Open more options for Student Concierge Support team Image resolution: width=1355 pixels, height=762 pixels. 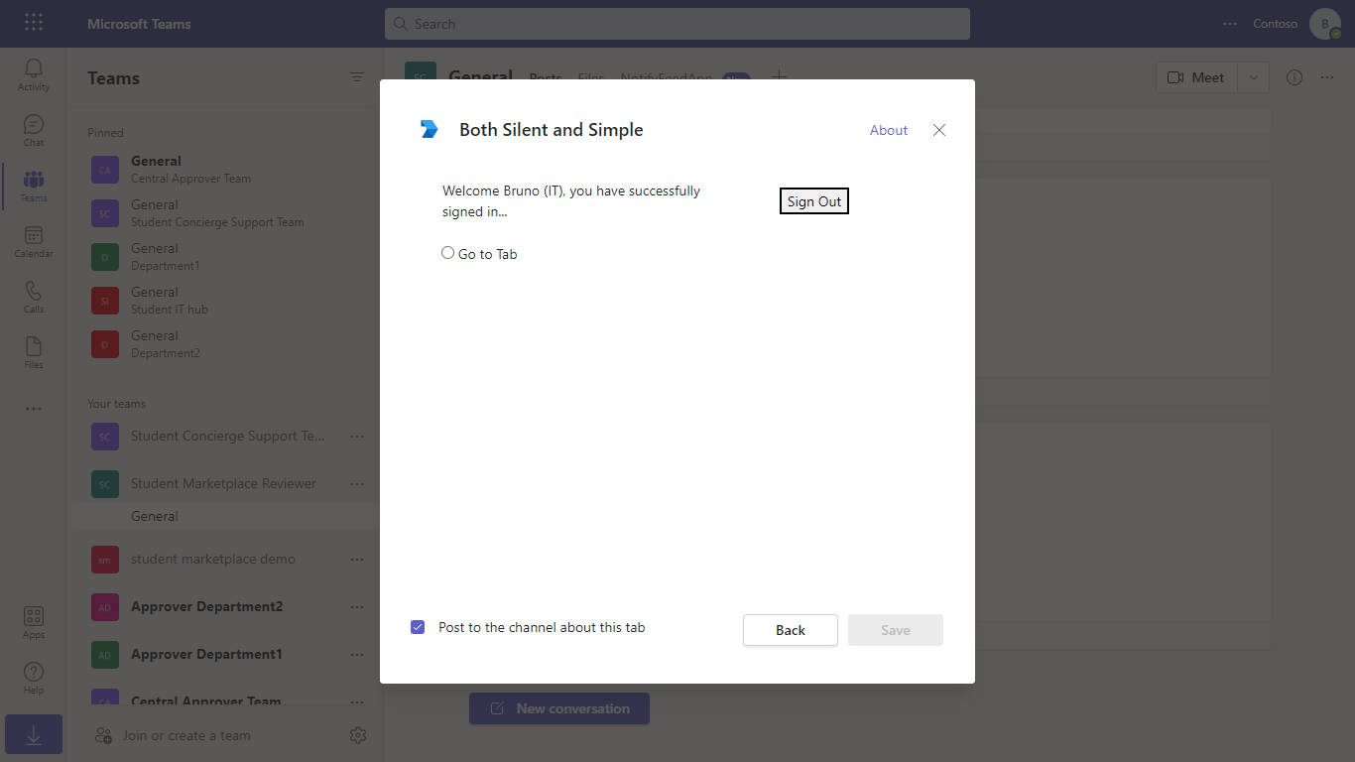[x=357, y=437]
